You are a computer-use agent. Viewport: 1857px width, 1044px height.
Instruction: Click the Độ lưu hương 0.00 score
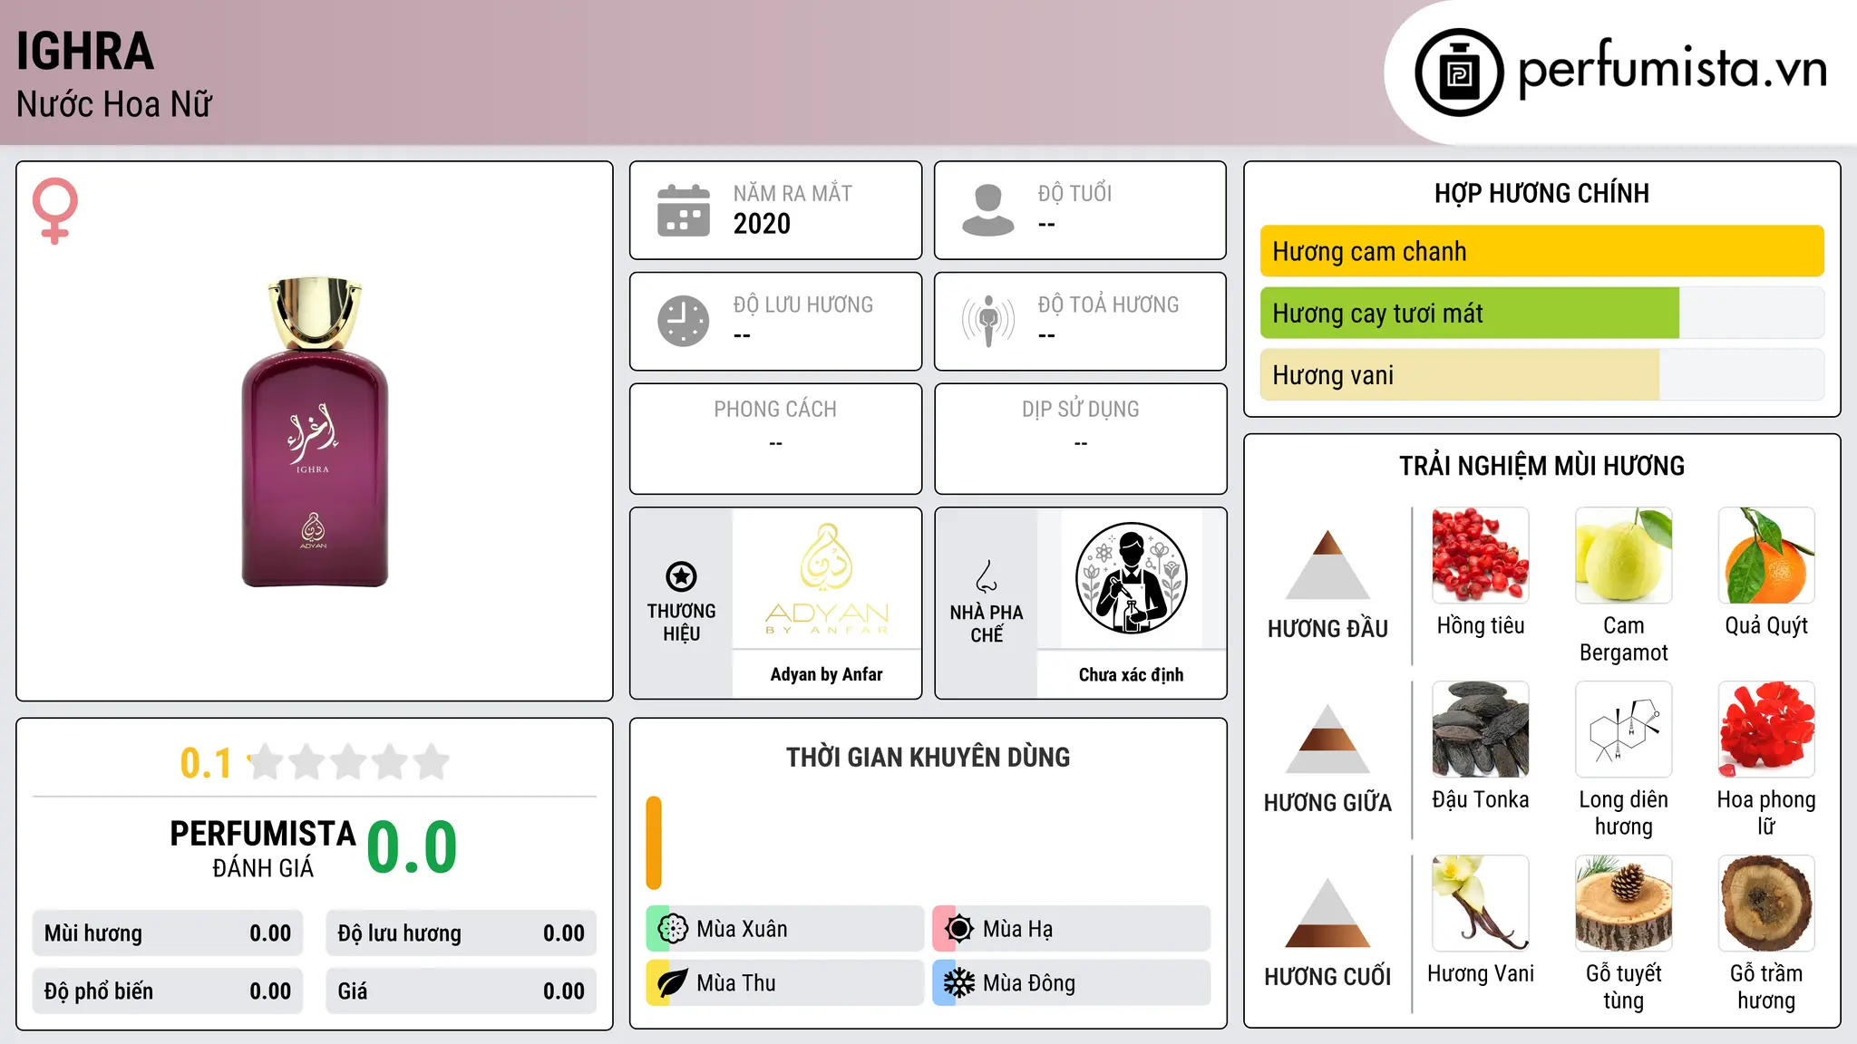(462, 933)
